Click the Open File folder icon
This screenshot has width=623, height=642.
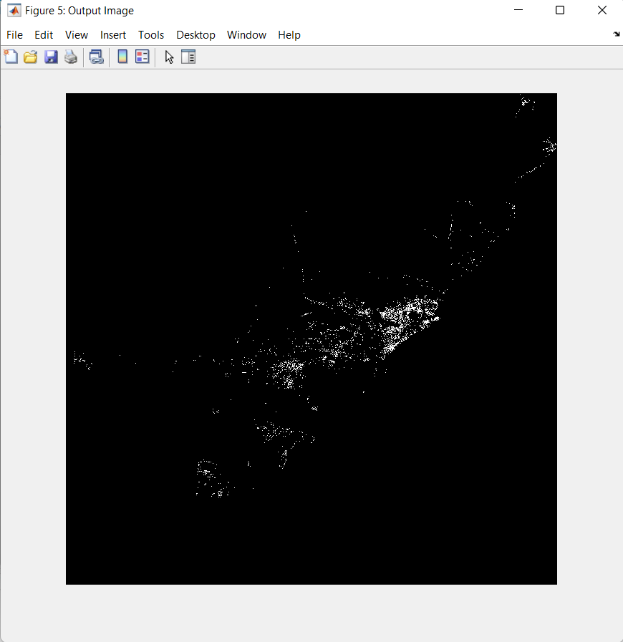point(31,57)
